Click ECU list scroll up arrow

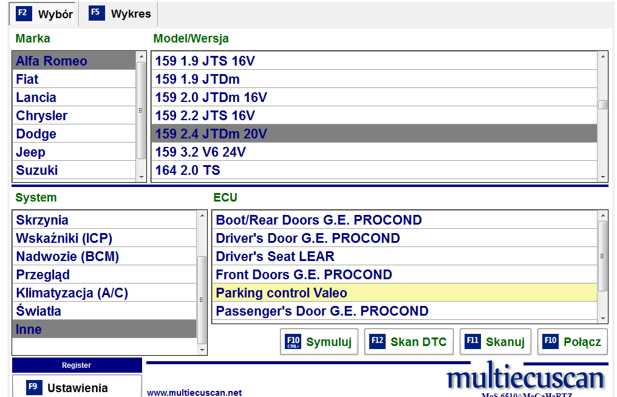[603, 215]
